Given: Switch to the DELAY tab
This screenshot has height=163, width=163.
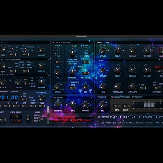Looking at the screenshot, I should [x=137, y=97].
